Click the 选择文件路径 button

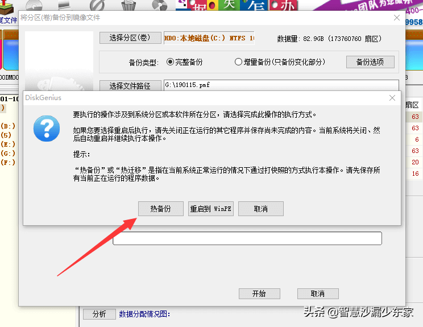[x=130, y=86]
